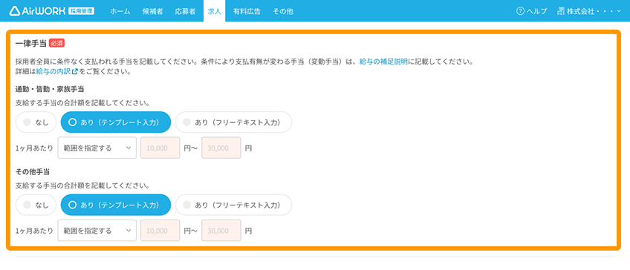Choose あり（テンプレート入力）for 通勤・皆勤・家族手当

point(116,122)
